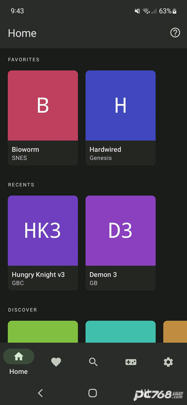
Task: Select the green Discover tile
Action: [x=43, y=332]
